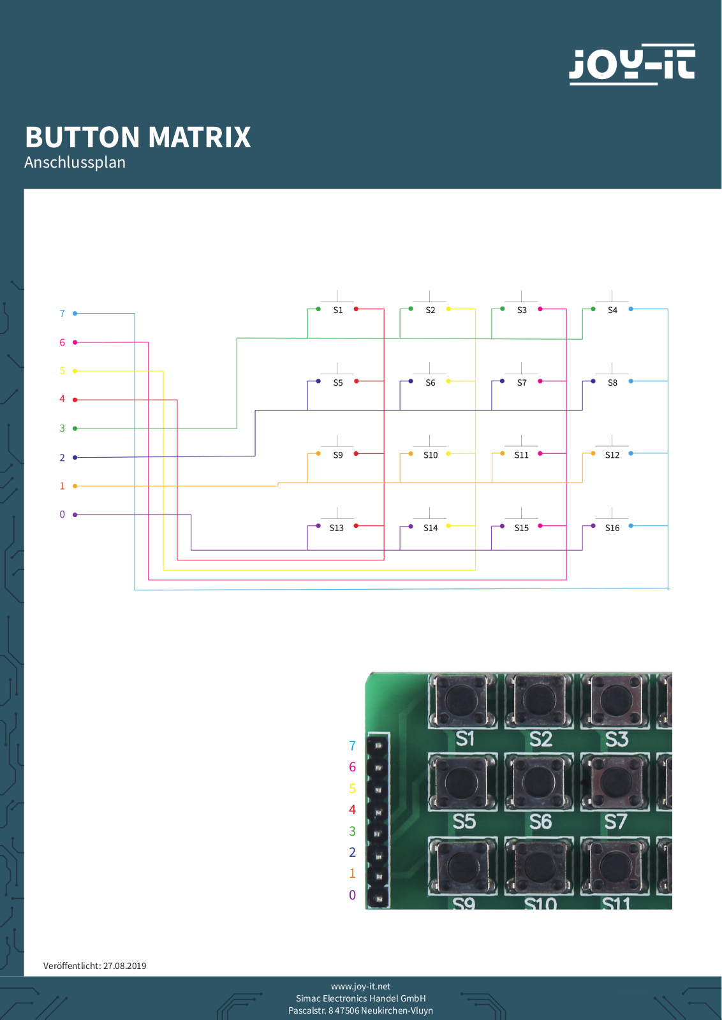Viewport: 722px width, 1020px height.
Task: Click pin label 3 in the wiring diagram
Action: [x=62, y=428]
